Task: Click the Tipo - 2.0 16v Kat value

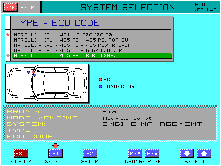Action: tap(127, 118)
